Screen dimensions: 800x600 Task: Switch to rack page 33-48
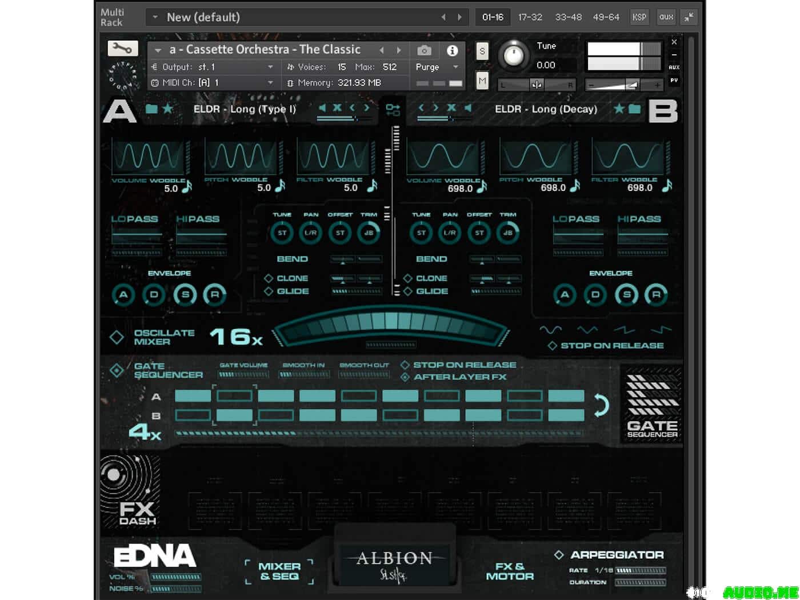569,17
